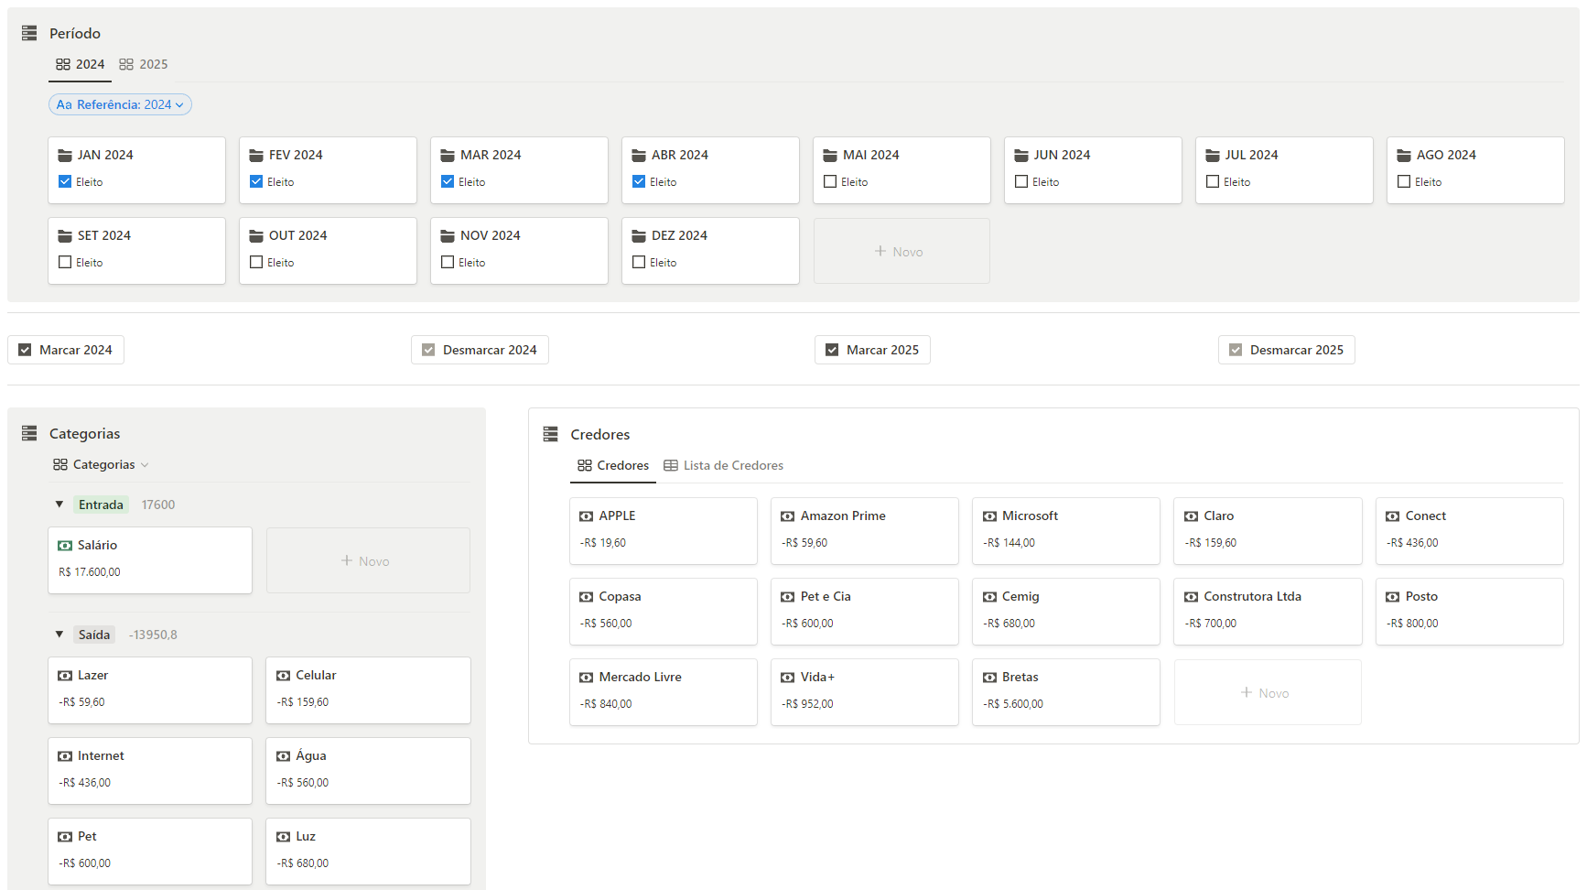1587x890 pixels.
Task: Open the Categorias view dropdown
Action: click(x=101, y=465)
